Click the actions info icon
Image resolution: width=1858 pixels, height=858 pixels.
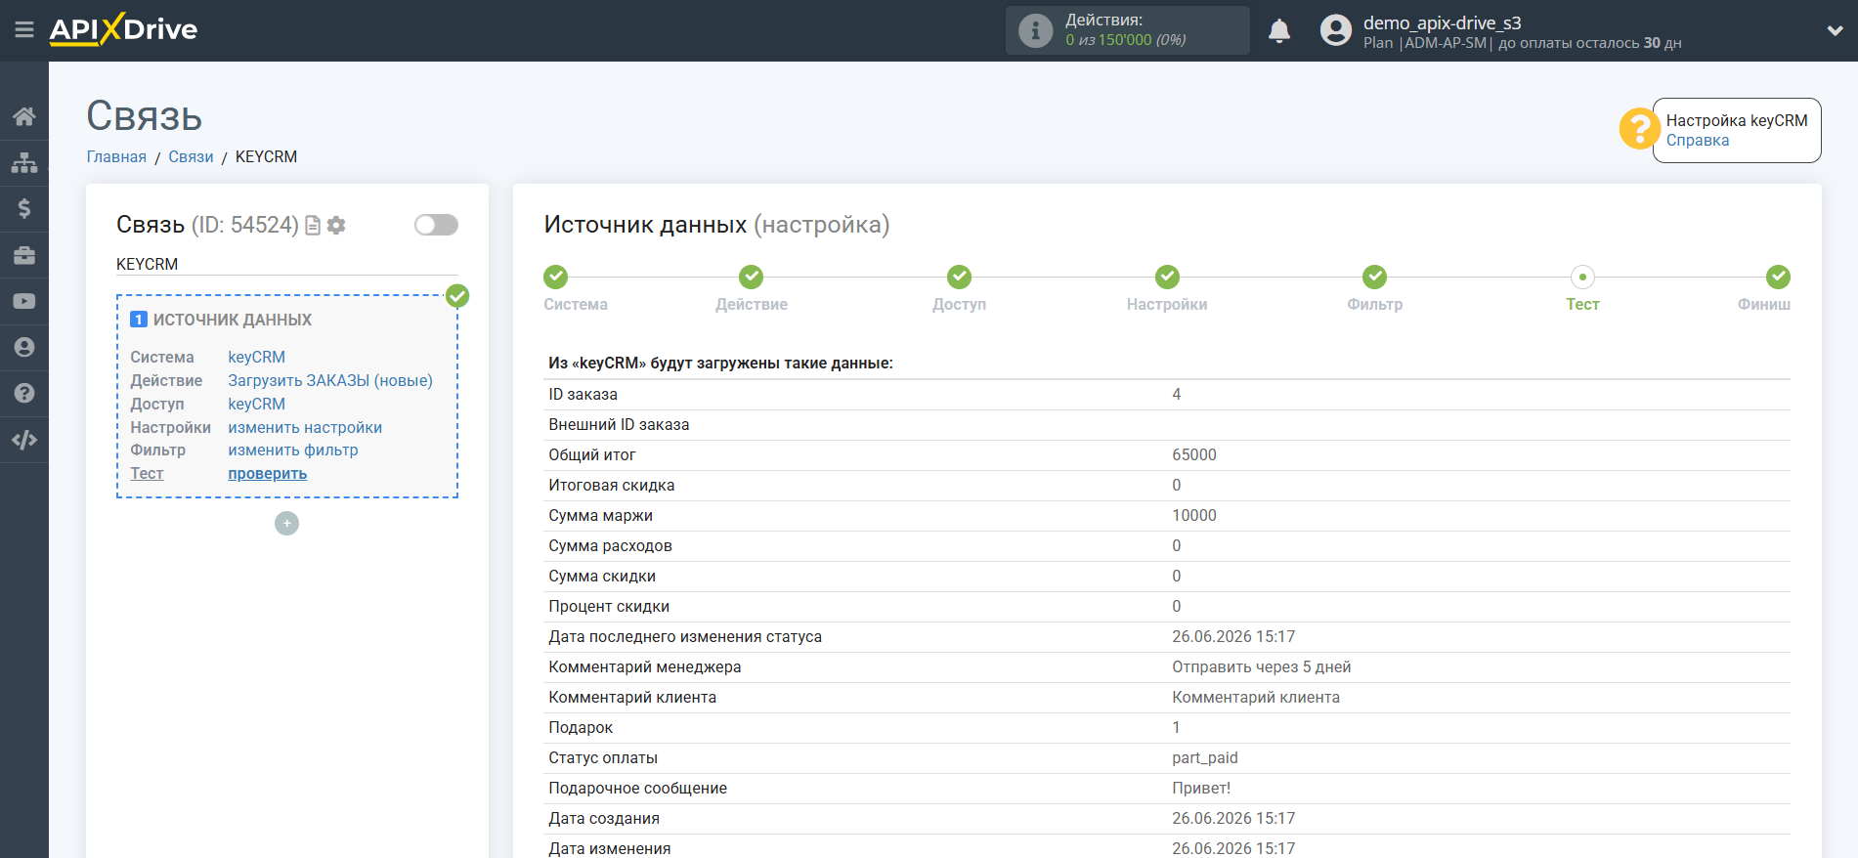coord(1035,30)
